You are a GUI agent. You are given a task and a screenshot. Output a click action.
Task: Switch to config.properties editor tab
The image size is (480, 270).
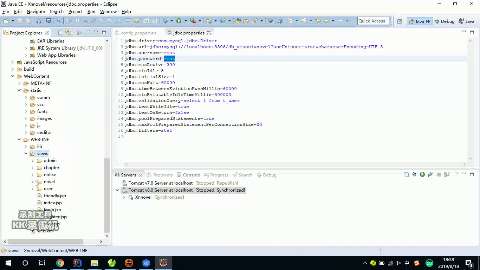tap(136, 33)
